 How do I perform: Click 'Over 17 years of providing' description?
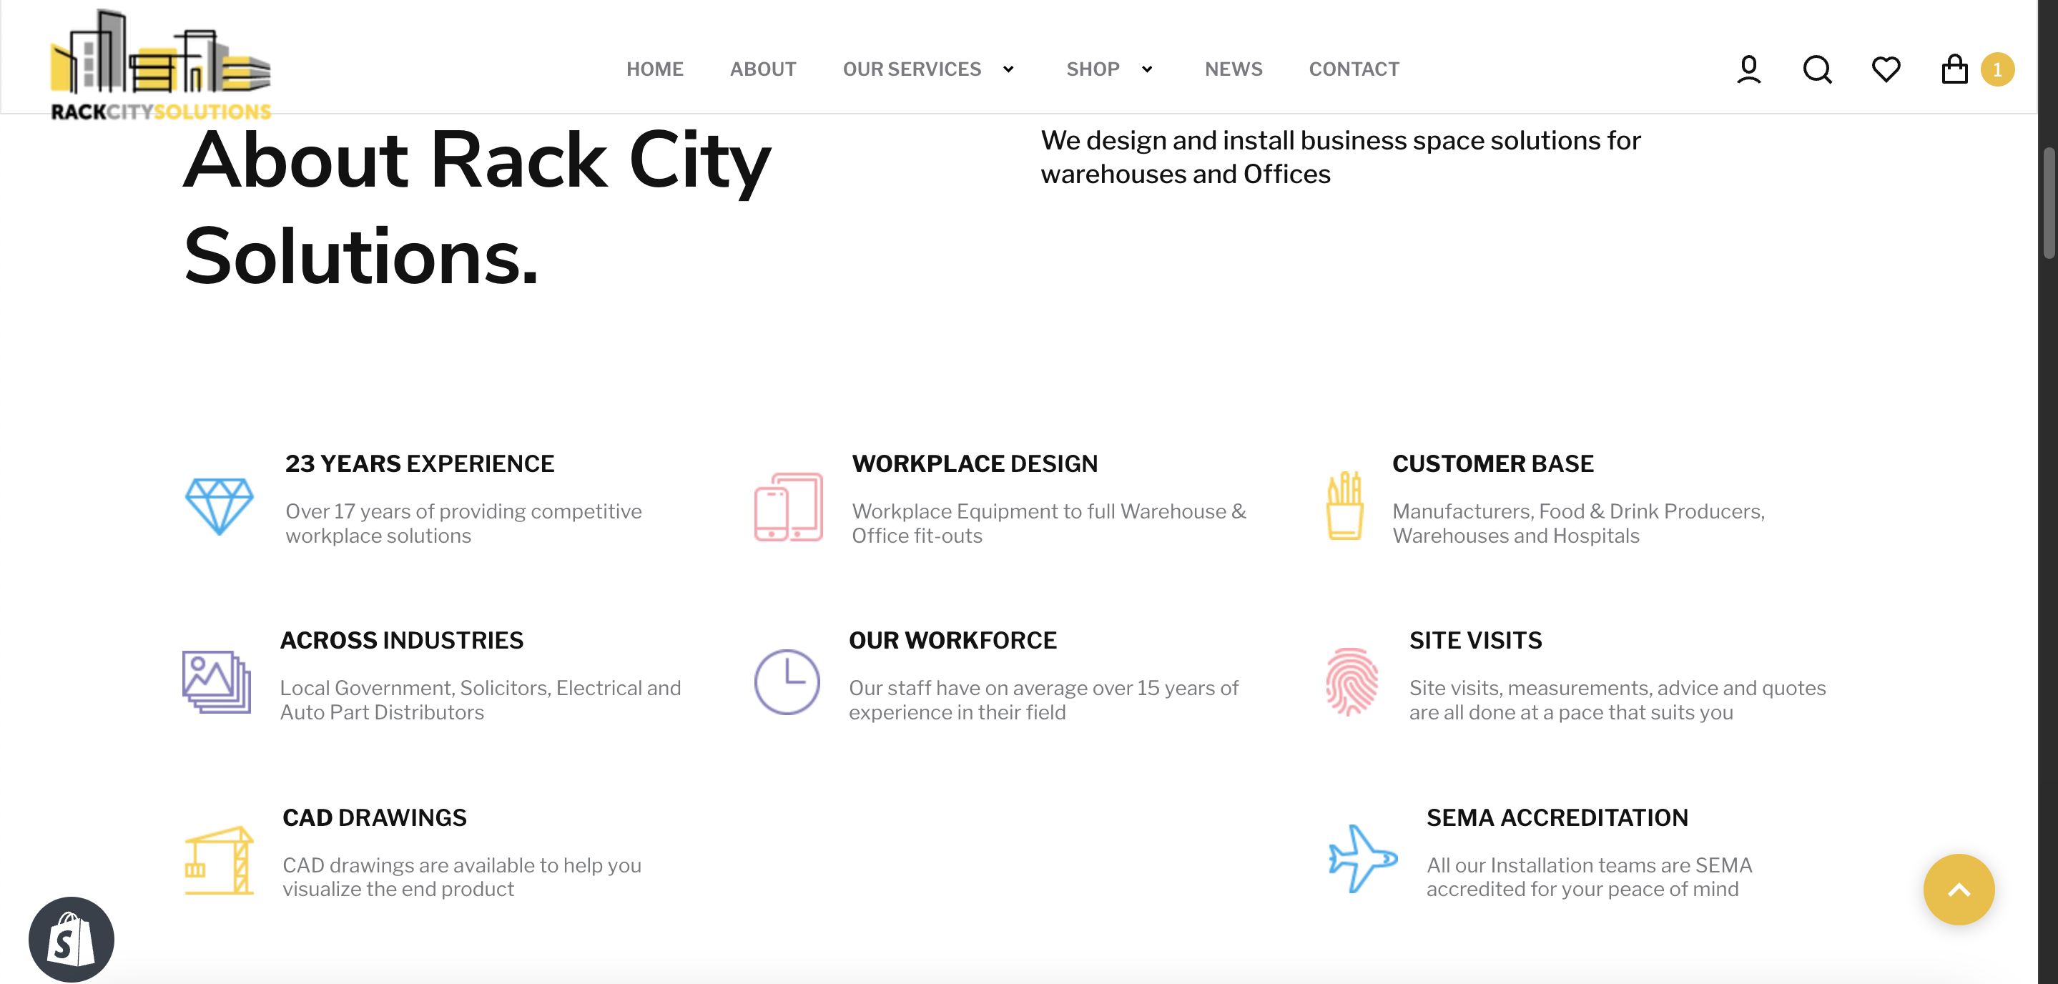click(463, 523)
